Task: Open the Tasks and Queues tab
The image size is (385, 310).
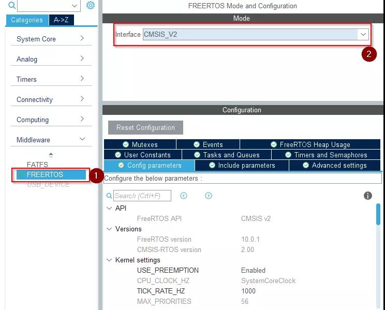Action: [x=231, y=155]
